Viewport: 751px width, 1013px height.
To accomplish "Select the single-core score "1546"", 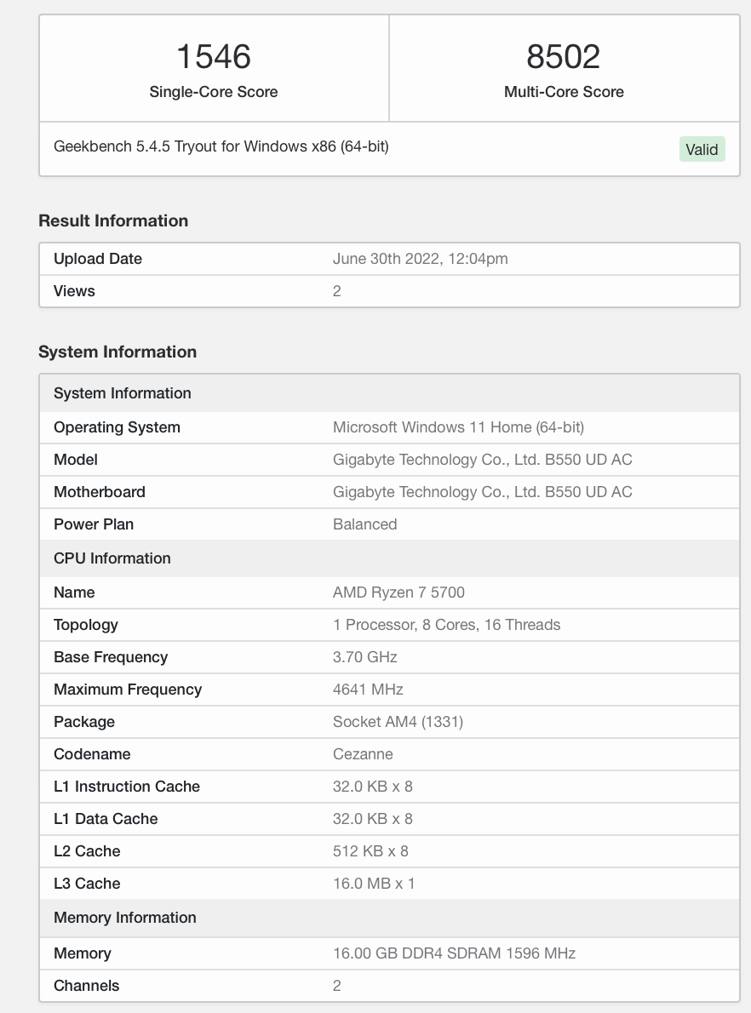I will click(213, 57).
